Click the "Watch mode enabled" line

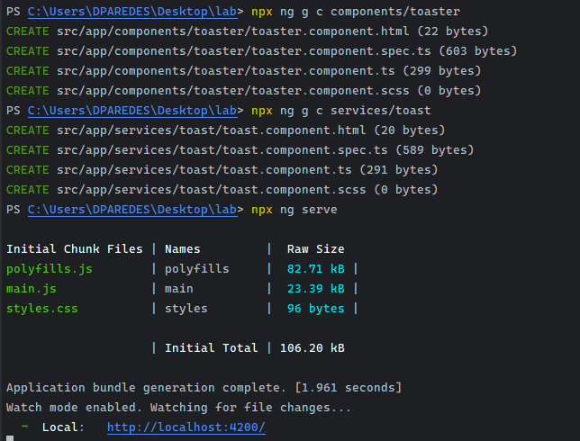(178, 407)
